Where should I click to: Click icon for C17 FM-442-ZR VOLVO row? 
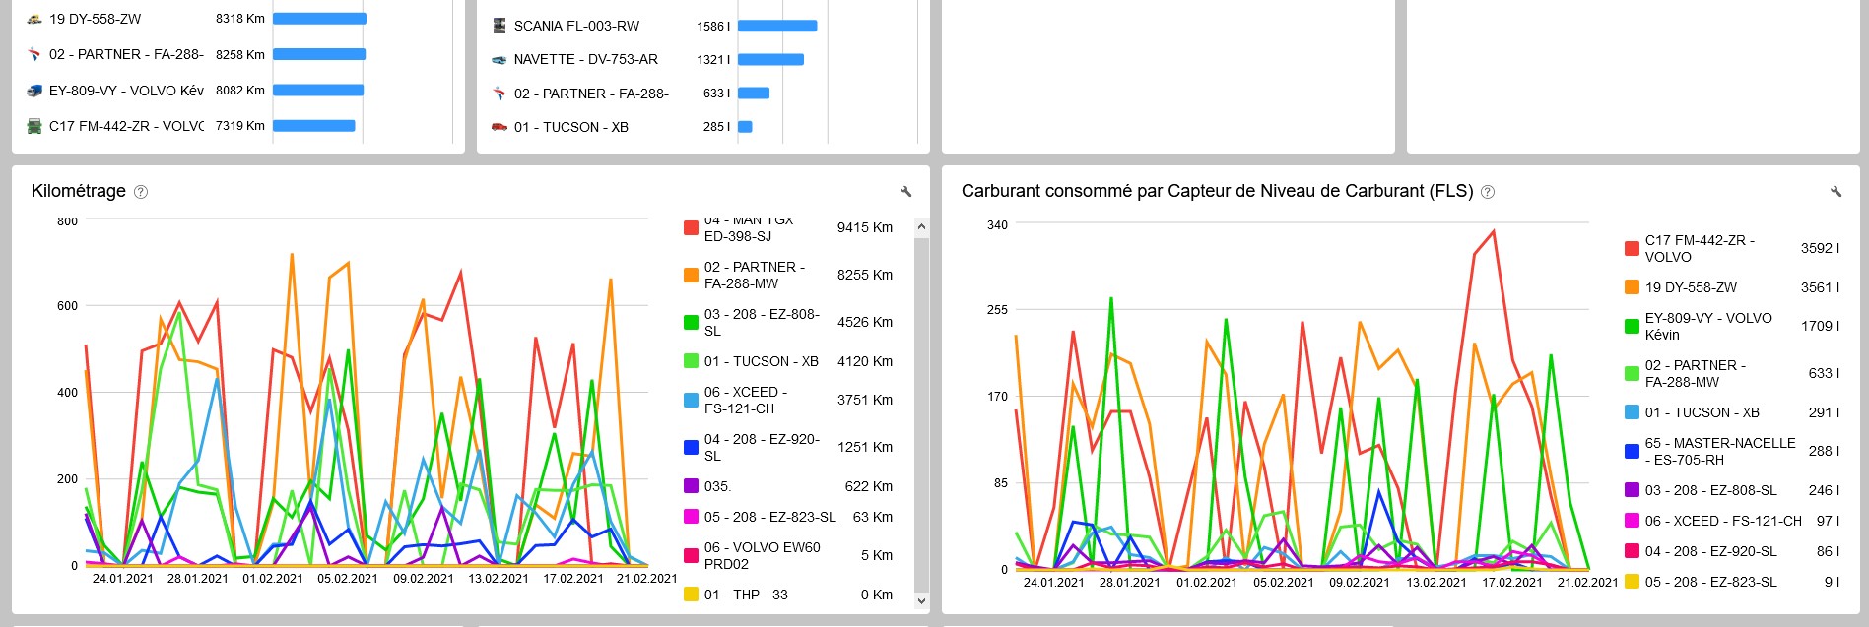[34, 126]
